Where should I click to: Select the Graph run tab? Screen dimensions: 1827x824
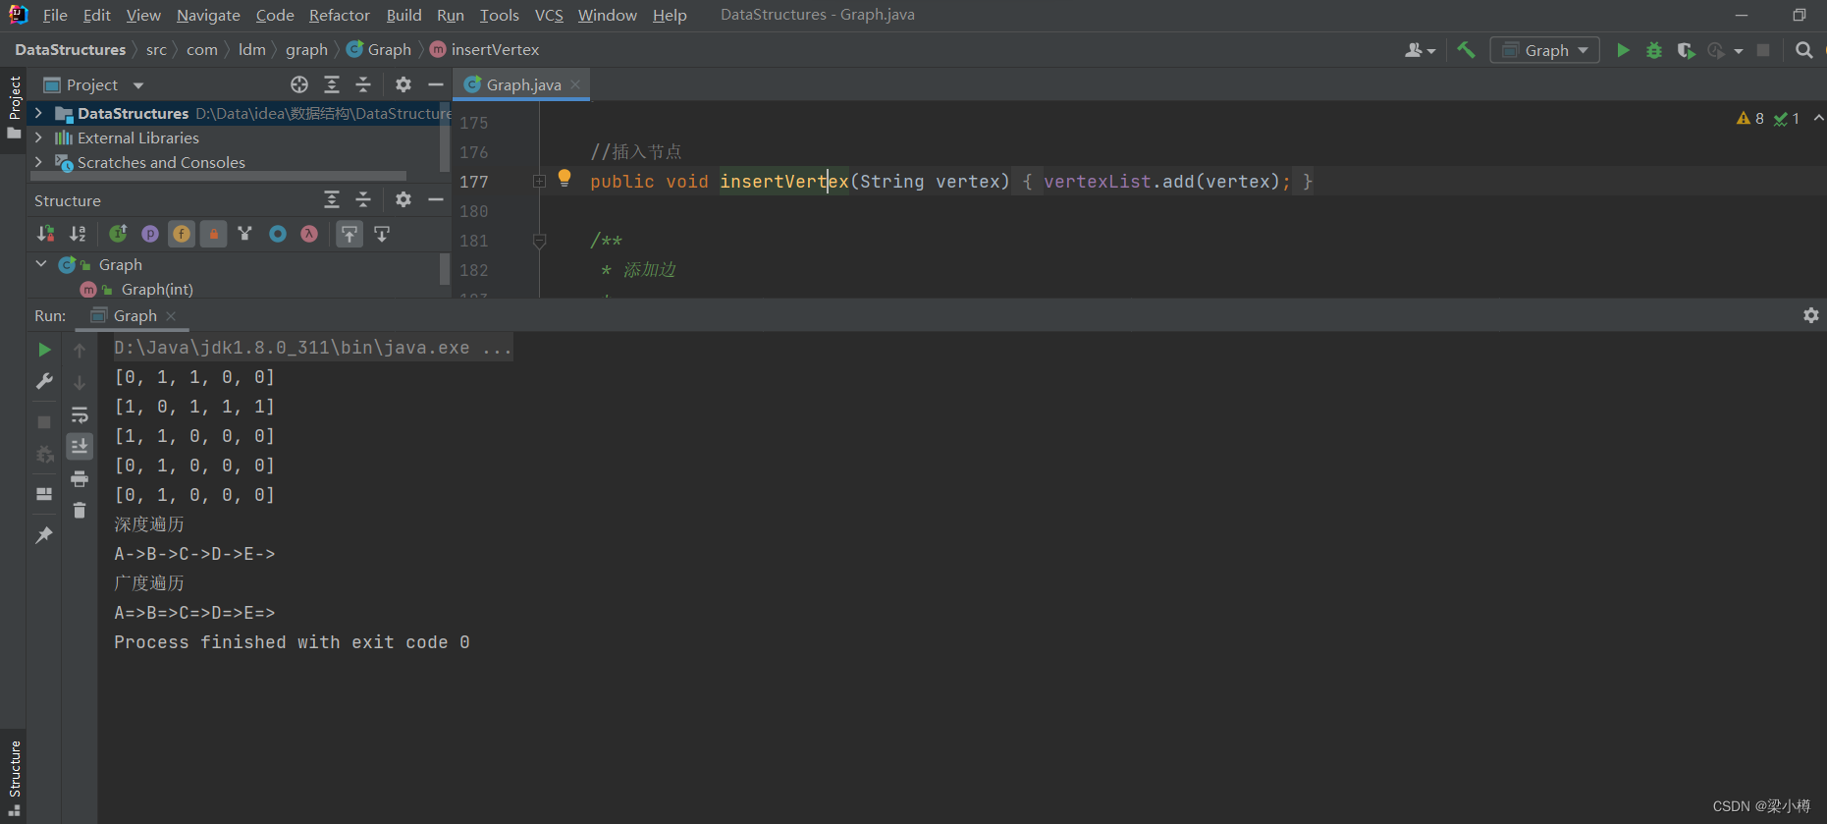coord(134,315)
